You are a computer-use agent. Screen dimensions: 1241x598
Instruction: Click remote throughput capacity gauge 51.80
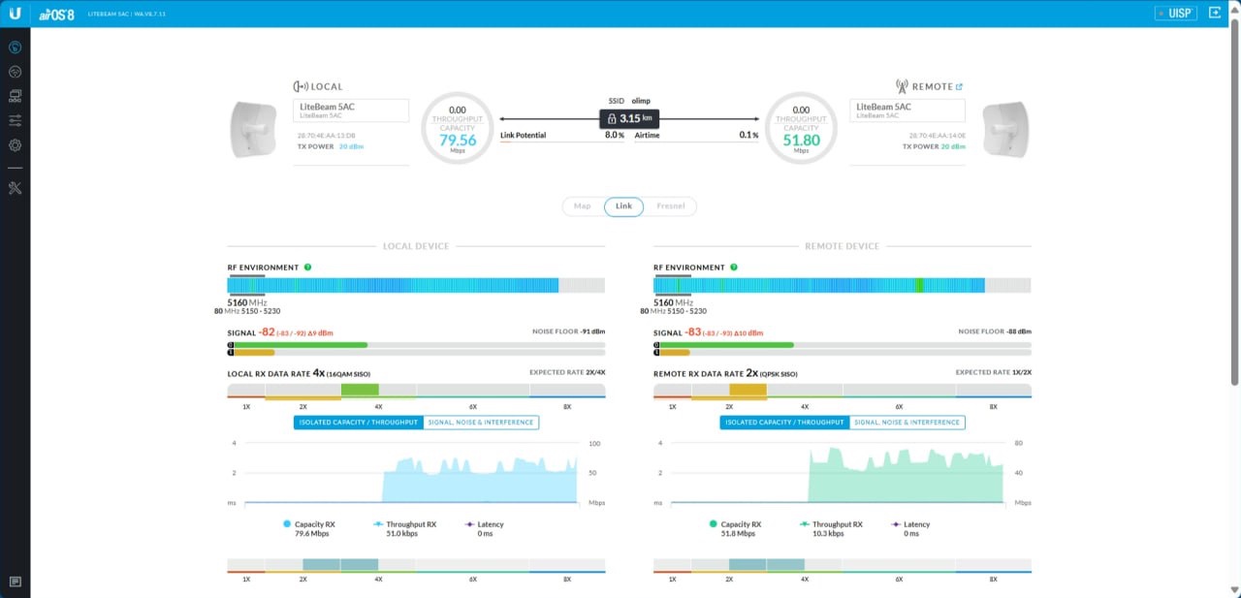(x=801, y=128)
